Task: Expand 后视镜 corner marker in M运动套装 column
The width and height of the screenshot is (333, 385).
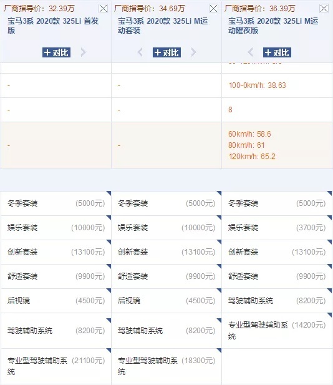Action: tap(220, 291)
